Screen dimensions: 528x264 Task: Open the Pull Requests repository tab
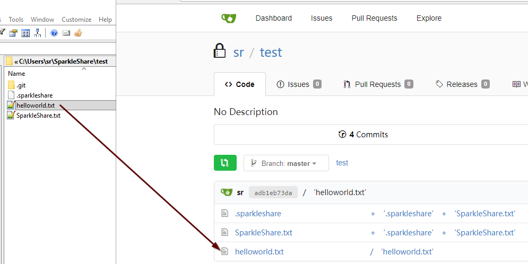pyautogui.click(x=378, y=84)
